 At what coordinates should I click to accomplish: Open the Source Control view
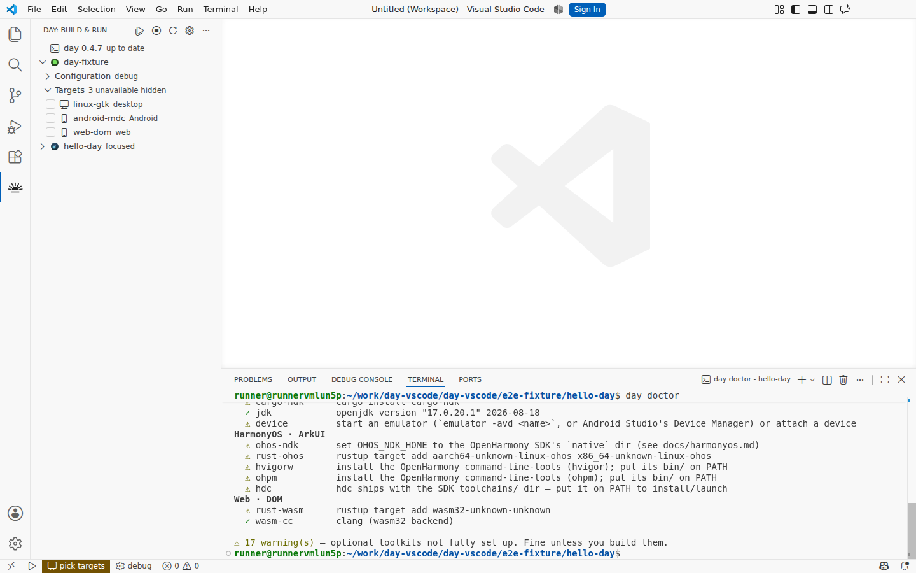point(15,95)
